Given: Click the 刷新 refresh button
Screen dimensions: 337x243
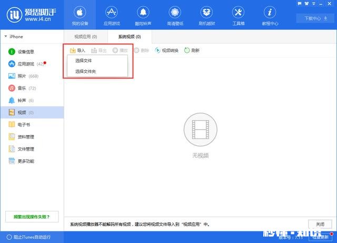Looking at the screenshot, I should pos(192,51).
